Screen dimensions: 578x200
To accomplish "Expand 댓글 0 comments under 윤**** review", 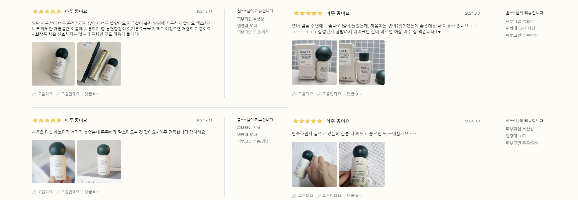I will tap(354, 94).
